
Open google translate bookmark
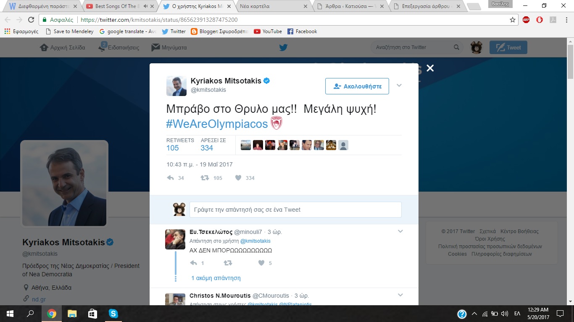click(128, 31)
